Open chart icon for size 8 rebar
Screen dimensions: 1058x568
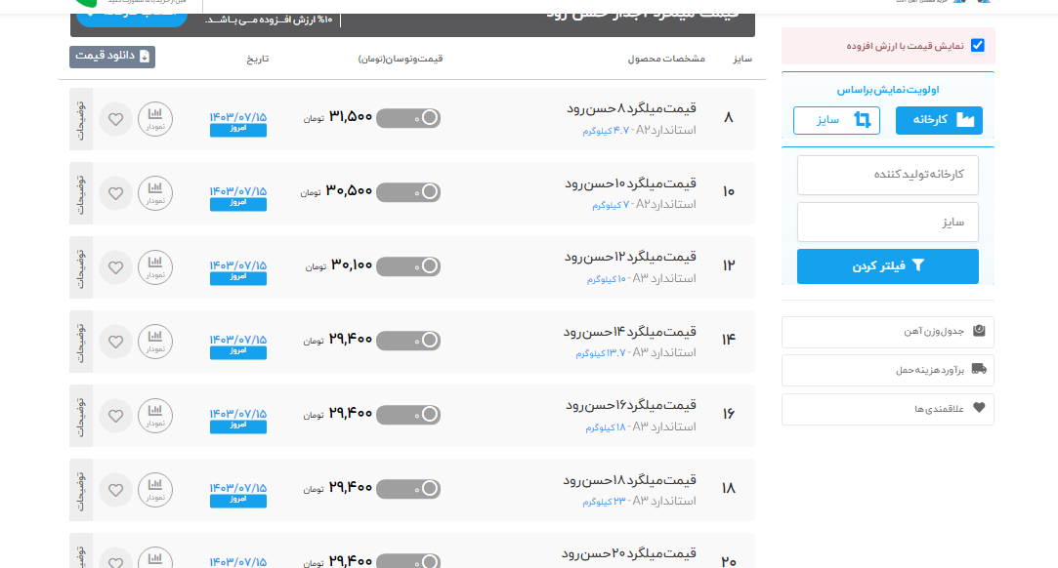click(154, 119)
